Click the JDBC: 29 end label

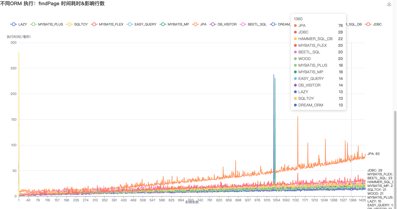coord(375,170)
